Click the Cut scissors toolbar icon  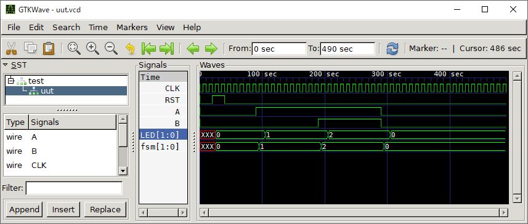point(12,49)
